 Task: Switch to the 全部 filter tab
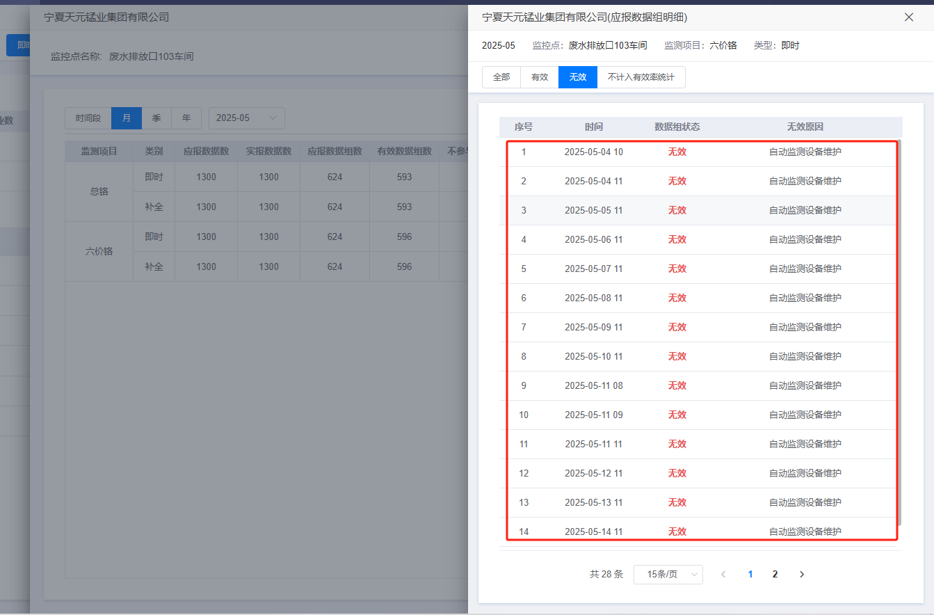pyautogui.click(x=501, y=77)
